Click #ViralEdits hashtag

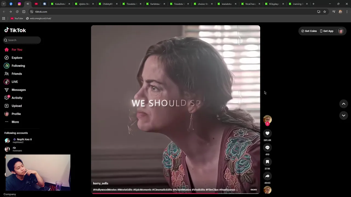point(198,190)
